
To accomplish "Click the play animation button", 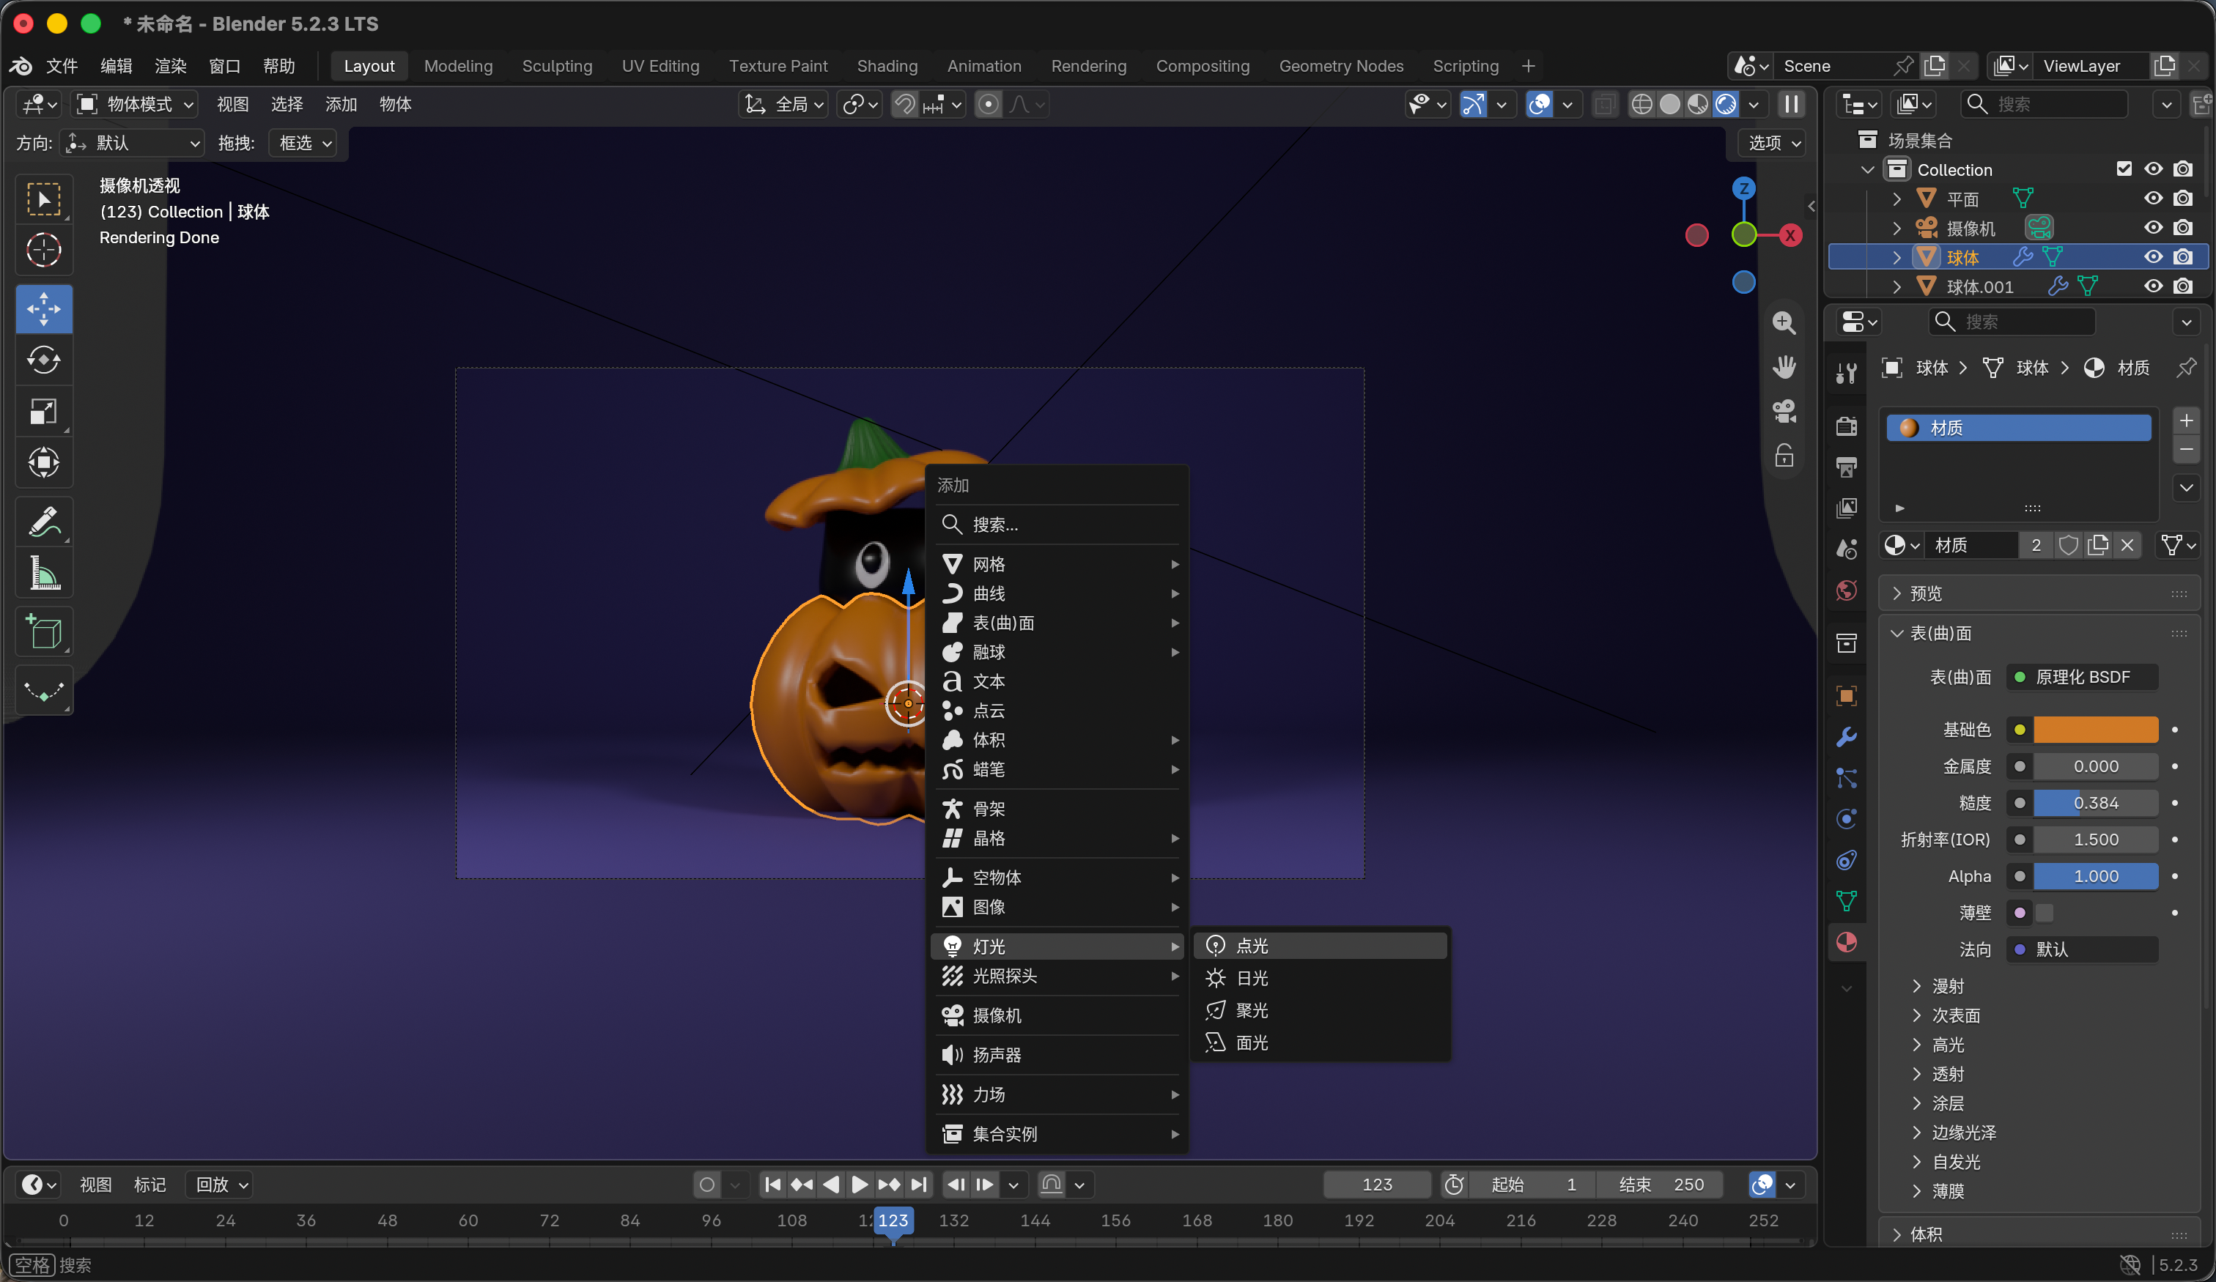I will click(x=859, y=1185).
